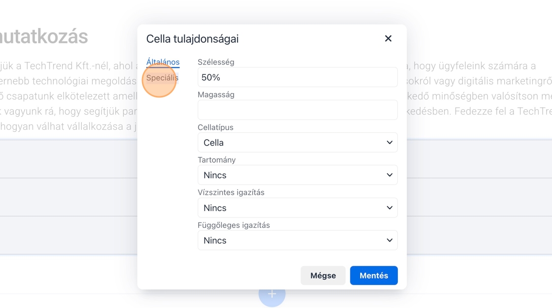
Task: Open the Vízszintes igazítás dropdown
Action: (297, 208)
